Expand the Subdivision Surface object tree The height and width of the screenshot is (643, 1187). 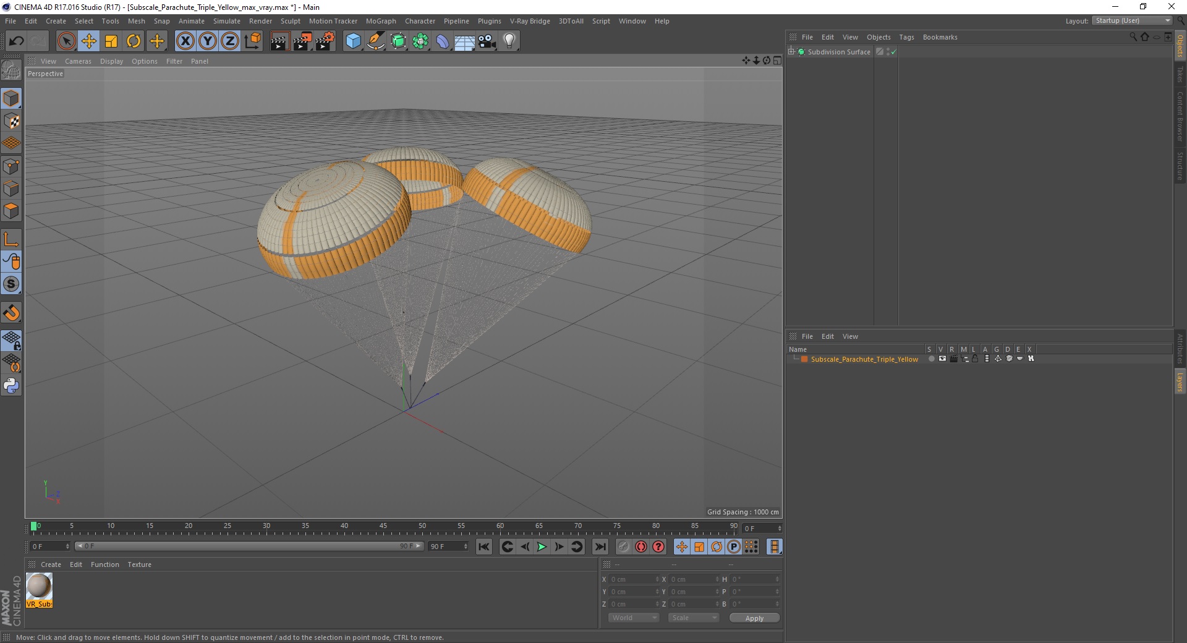(791, 52)
